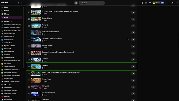The height and width of the screenshot is (101, 179).
Task: Open Meltopia title in list
Action: pos(45,59)
